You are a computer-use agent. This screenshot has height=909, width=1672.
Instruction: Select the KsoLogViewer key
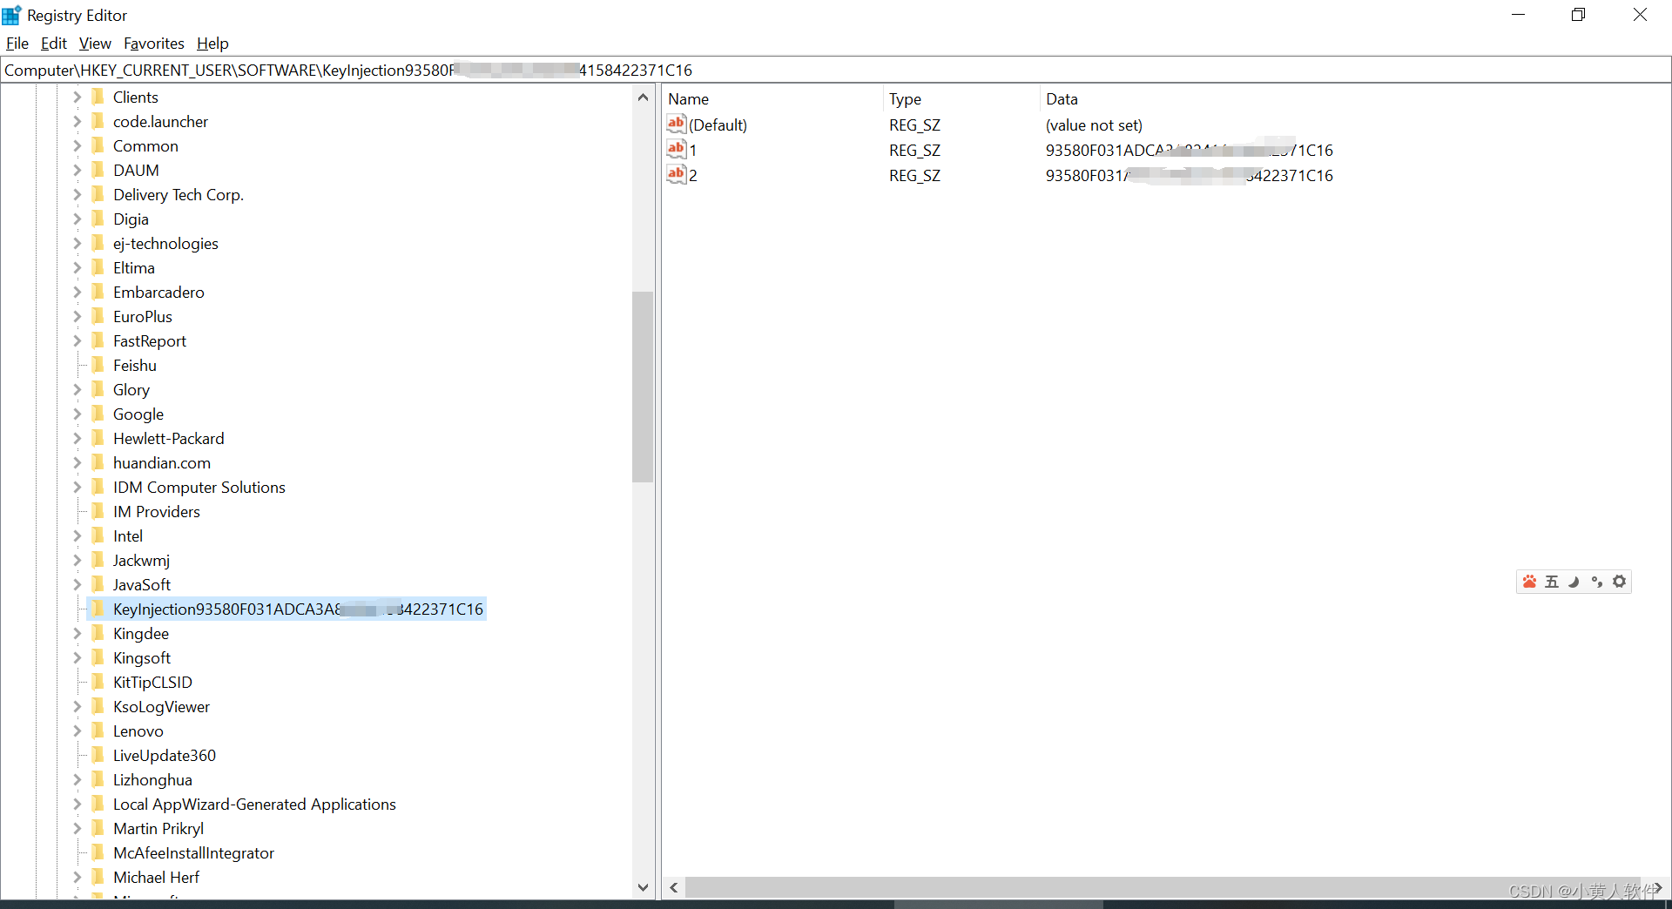point(162,706)
